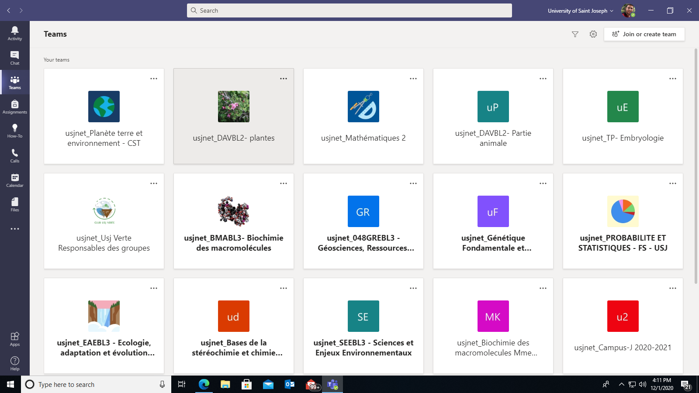Open Microsoft Edge from the taskbar
Image resolution: width=699 pixels, height=393 pixels.
pos(204,384)
